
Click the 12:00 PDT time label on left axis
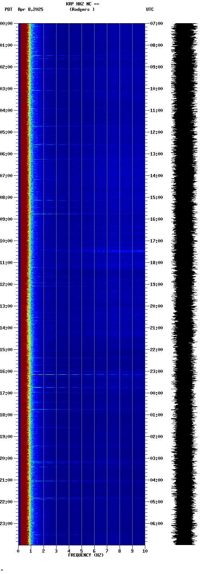click(x=7, y=284)
